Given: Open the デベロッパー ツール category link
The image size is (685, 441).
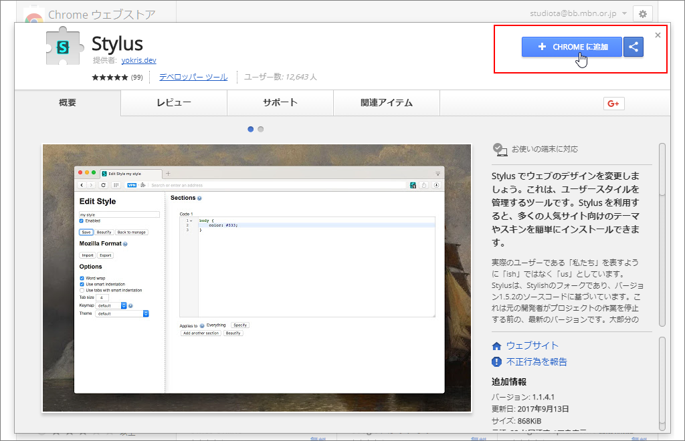Looking at the screenshot, I should [193, 78].
